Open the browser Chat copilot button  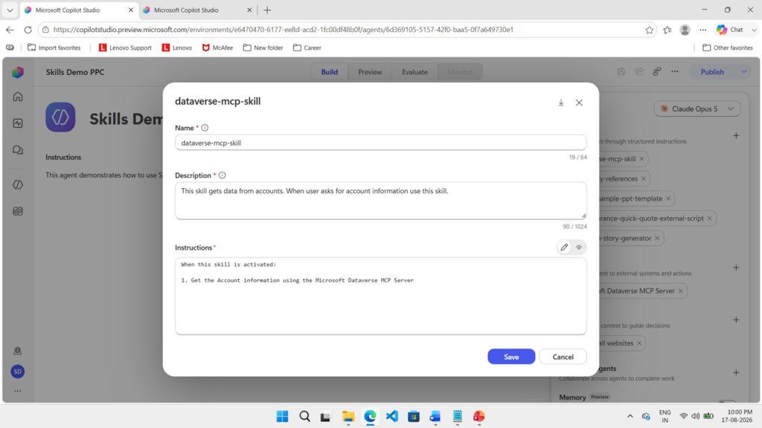click(731, 30)
